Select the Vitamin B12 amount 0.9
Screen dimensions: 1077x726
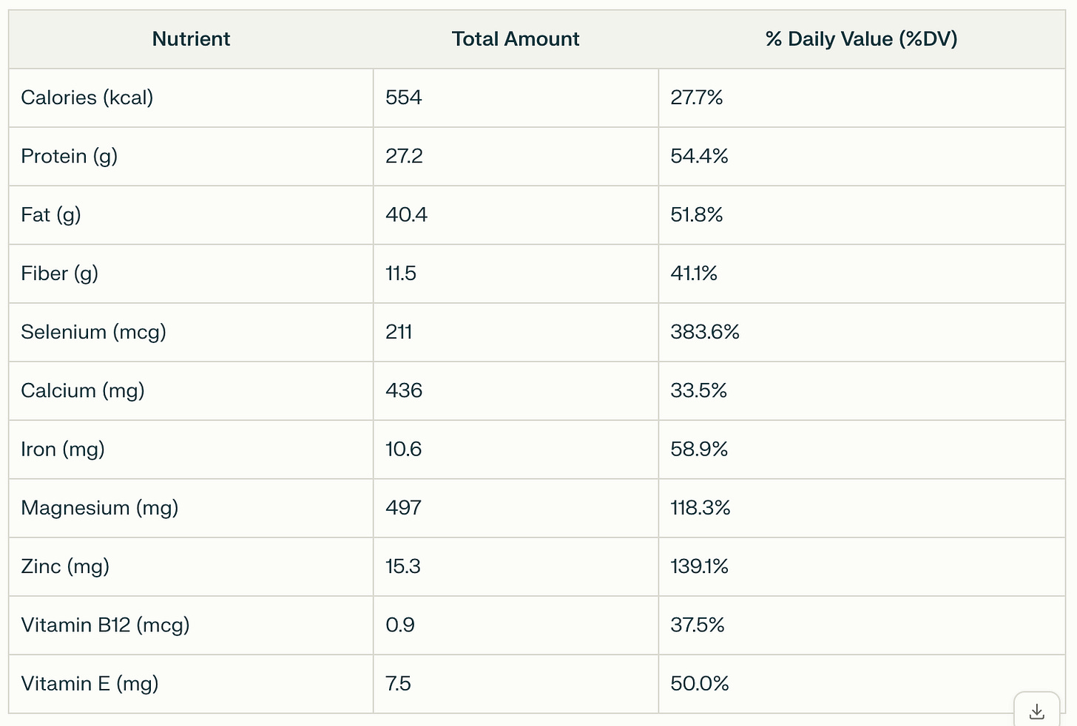tap(400, 625)
